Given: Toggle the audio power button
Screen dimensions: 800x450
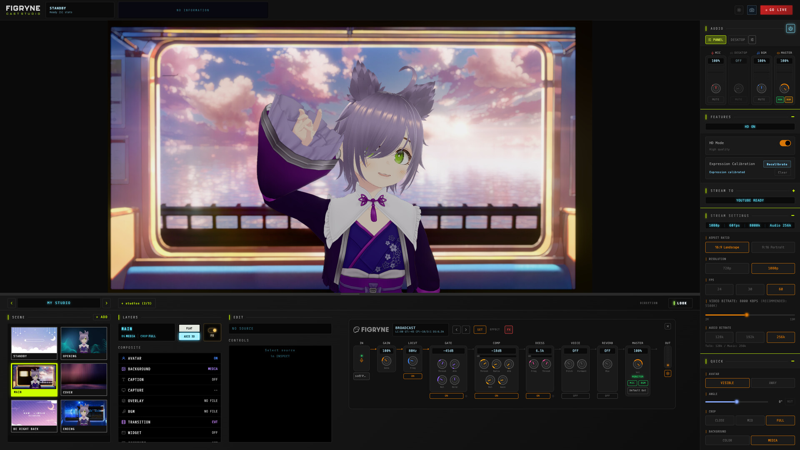Looking at the screenshot, I should 790,28.
